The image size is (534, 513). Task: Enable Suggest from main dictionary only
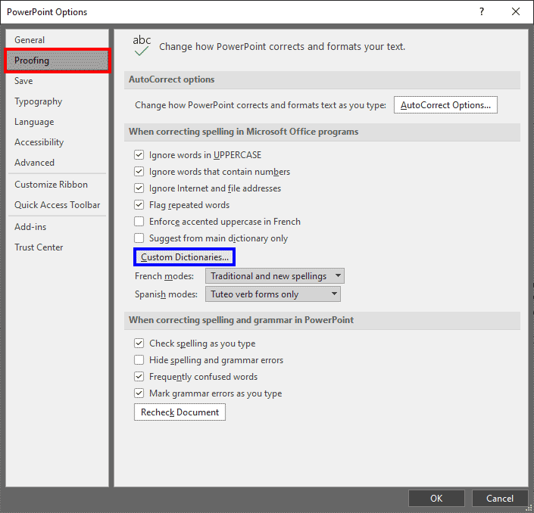139,238
